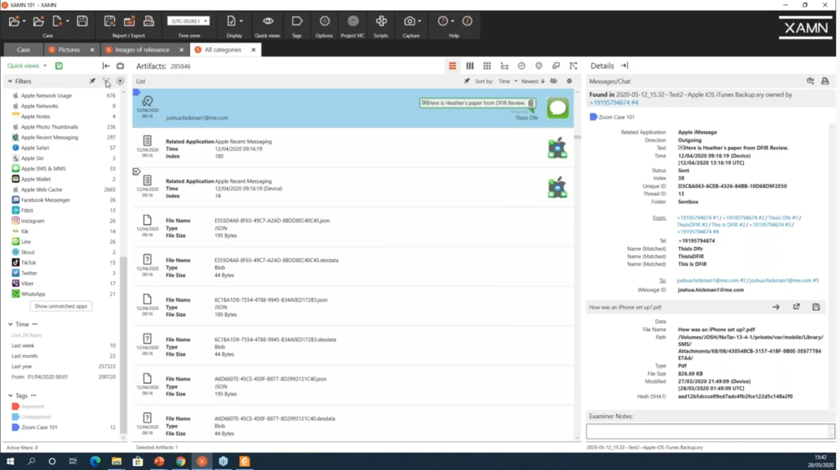Switch to timeline clock view icon
840x470 pixels.
tap(521, 66)
